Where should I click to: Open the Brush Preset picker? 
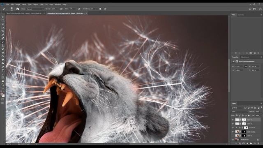[x=12, y=9]
